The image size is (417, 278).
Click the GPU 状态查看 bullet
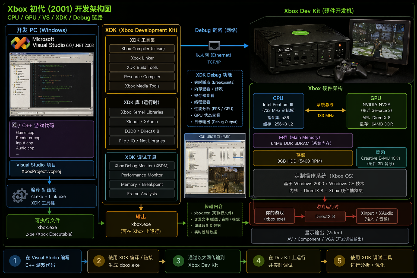(x=206, y=115)
